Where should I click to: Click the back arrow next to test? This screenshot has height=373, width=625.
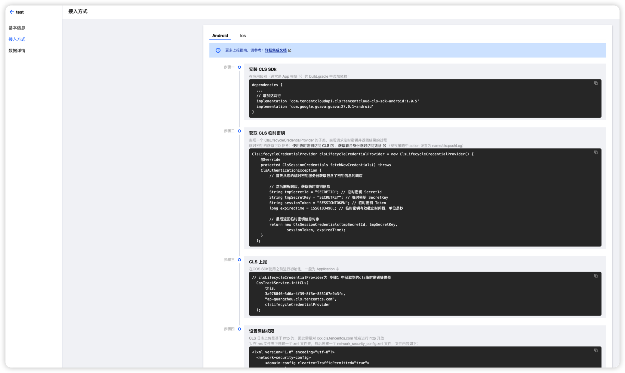12,12
